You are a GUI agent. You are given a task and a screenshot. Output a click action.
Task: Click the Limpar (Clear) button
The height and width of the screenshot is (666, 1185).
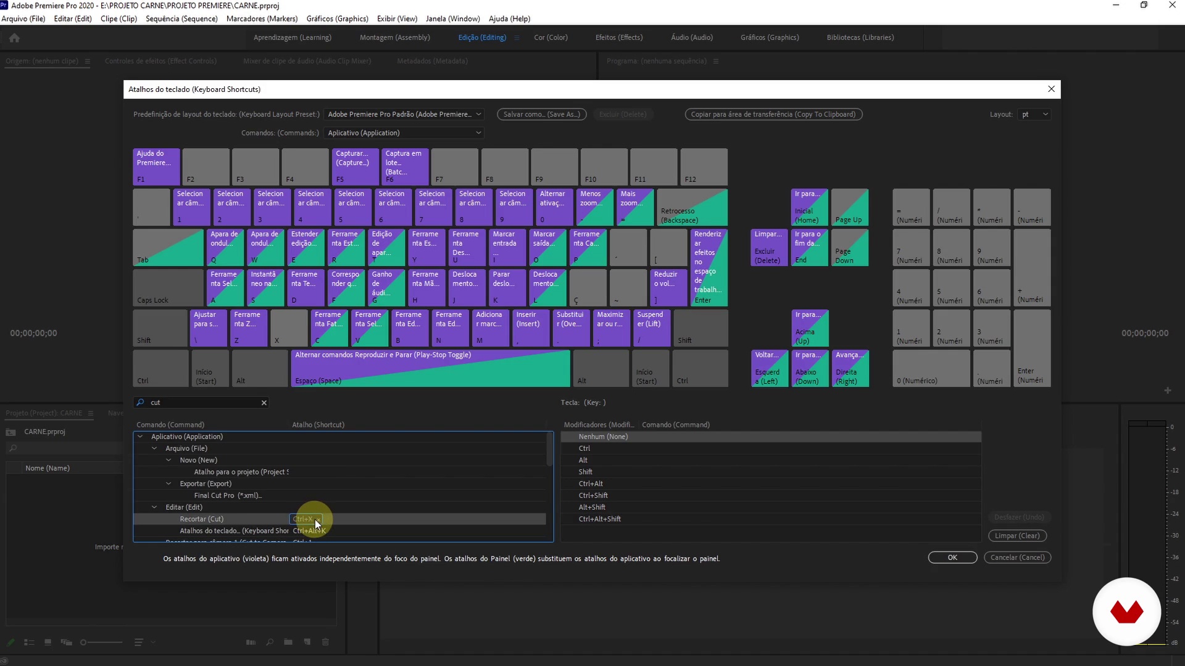(x=1017, y=535)
